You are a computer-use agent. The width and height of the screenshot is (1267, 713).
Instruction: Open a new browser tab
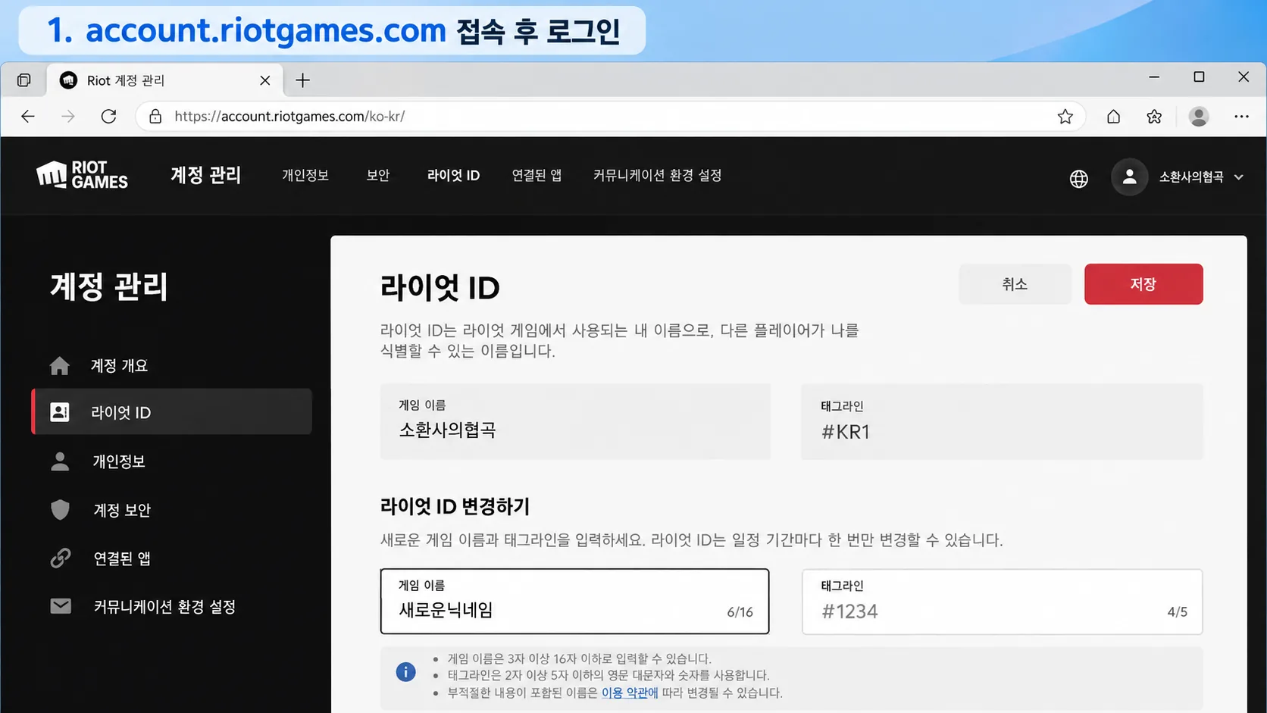coord(302,80)
